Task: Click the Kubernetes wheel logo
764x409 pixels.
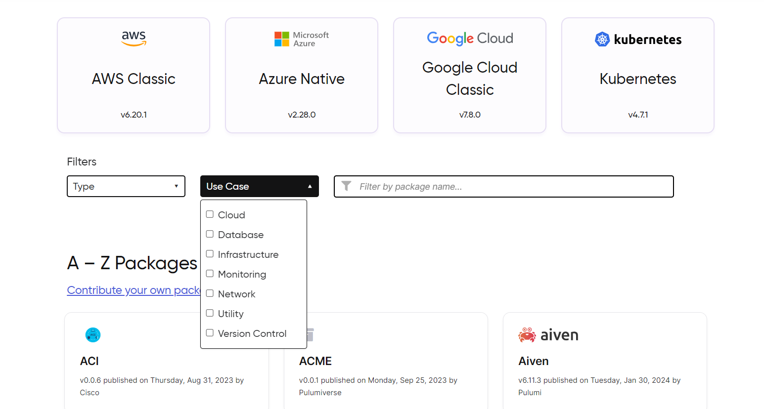Action: pyautogui.click(x=603, y=39)
